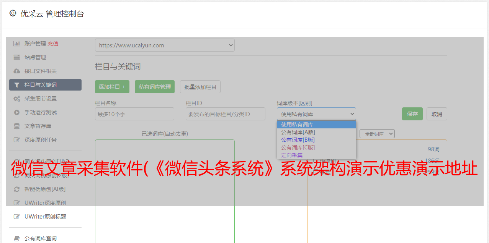Click the book icon for 公有词库查询
This screenshot has height=243, width=489.
click(16, 238)
